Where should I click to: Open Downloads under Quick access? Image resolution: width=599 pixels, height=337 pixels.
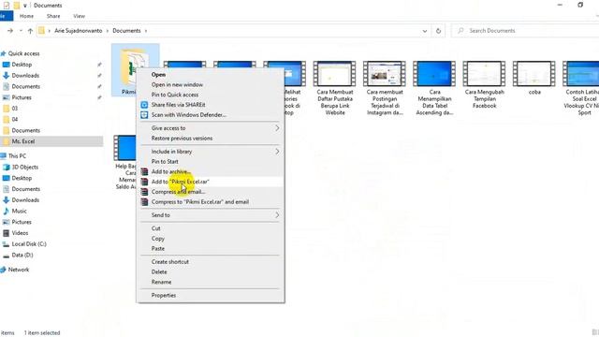pyautogui.click(x=25, y=75)
